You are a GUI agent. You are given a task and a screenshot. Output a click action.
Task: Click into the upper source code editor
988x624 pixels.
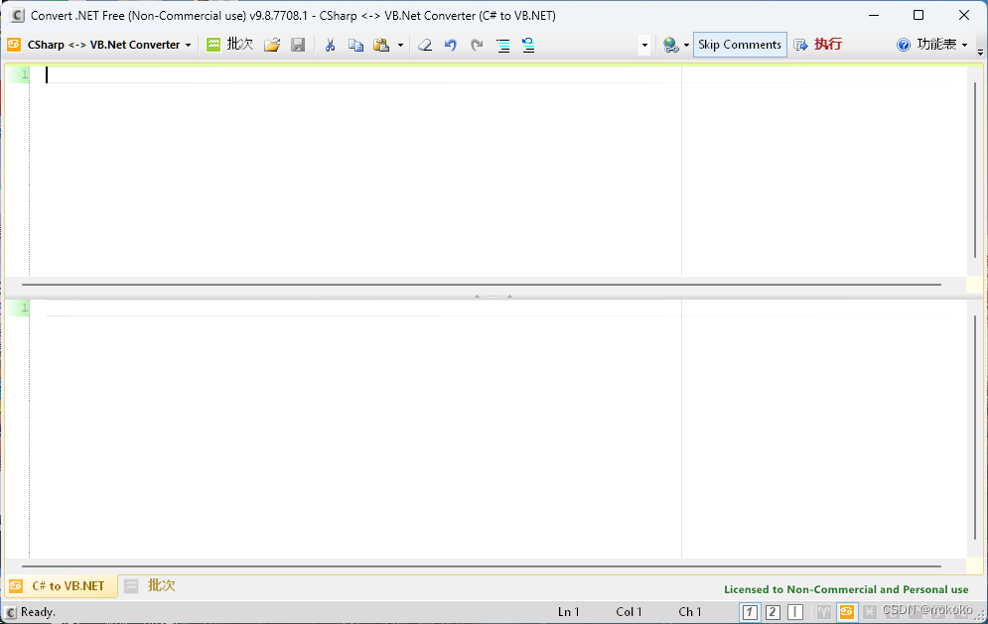(x=497, y=170)
